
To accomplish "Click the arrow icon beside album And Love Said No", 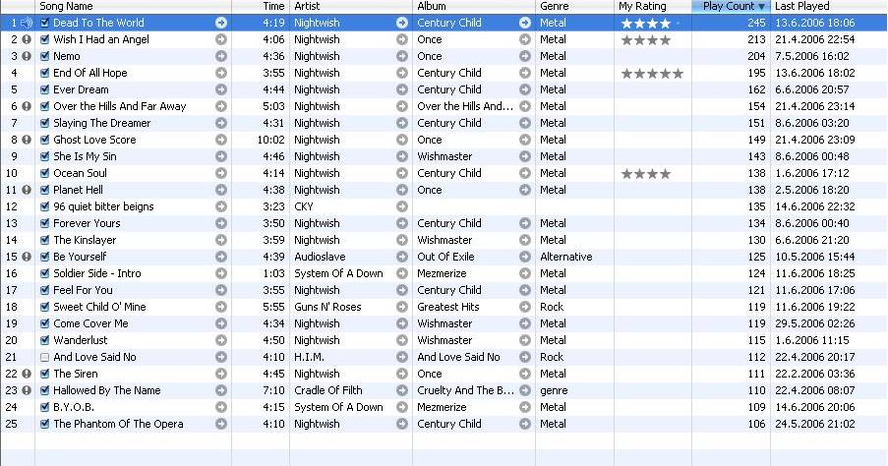I will coord(525,357).
